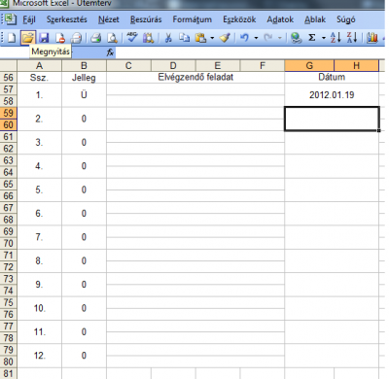Click the Chart Wizard icon
Viewport: 389px width, 379px height.
tap(372, 38)
